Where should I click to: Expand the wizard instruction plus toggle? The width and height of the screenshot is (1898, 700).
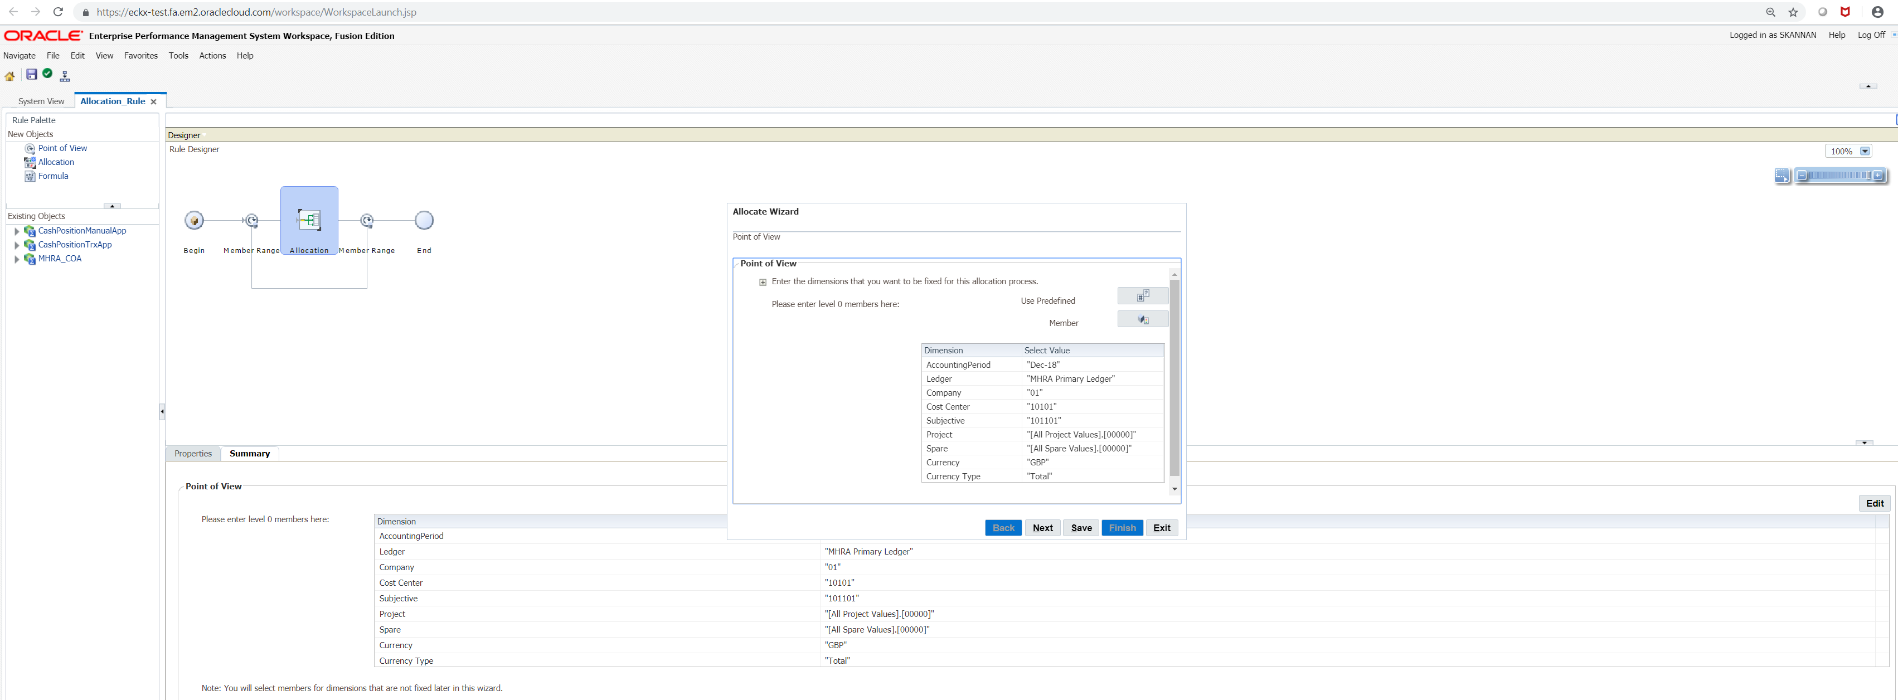tap(763, 282)
